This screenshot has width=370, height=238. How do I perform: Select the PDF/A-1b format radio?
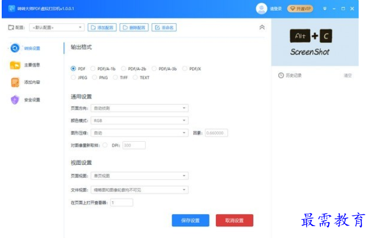click(x=93, y=69)
